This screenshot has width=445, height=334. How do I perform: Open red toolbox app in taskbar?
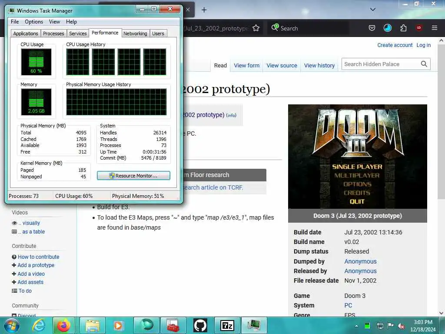pyautogui.click(x=173, y=325)
